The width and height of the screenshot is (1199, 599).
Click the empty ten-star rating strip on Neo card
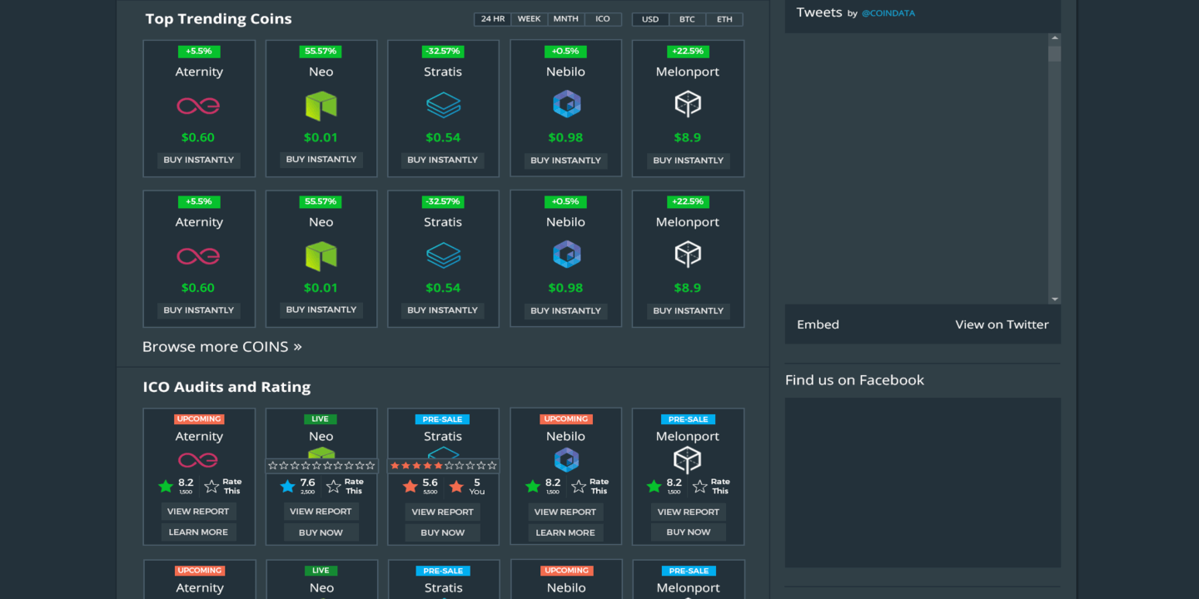tap(321, 466)
